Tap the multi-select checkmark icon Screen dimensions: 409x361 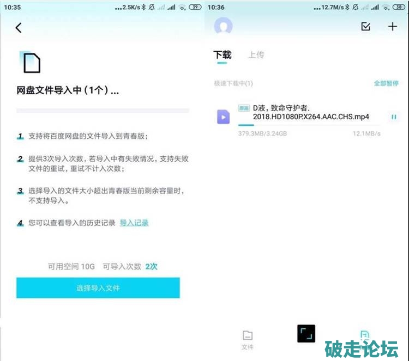pyautogui.click(x=366, y=26)
